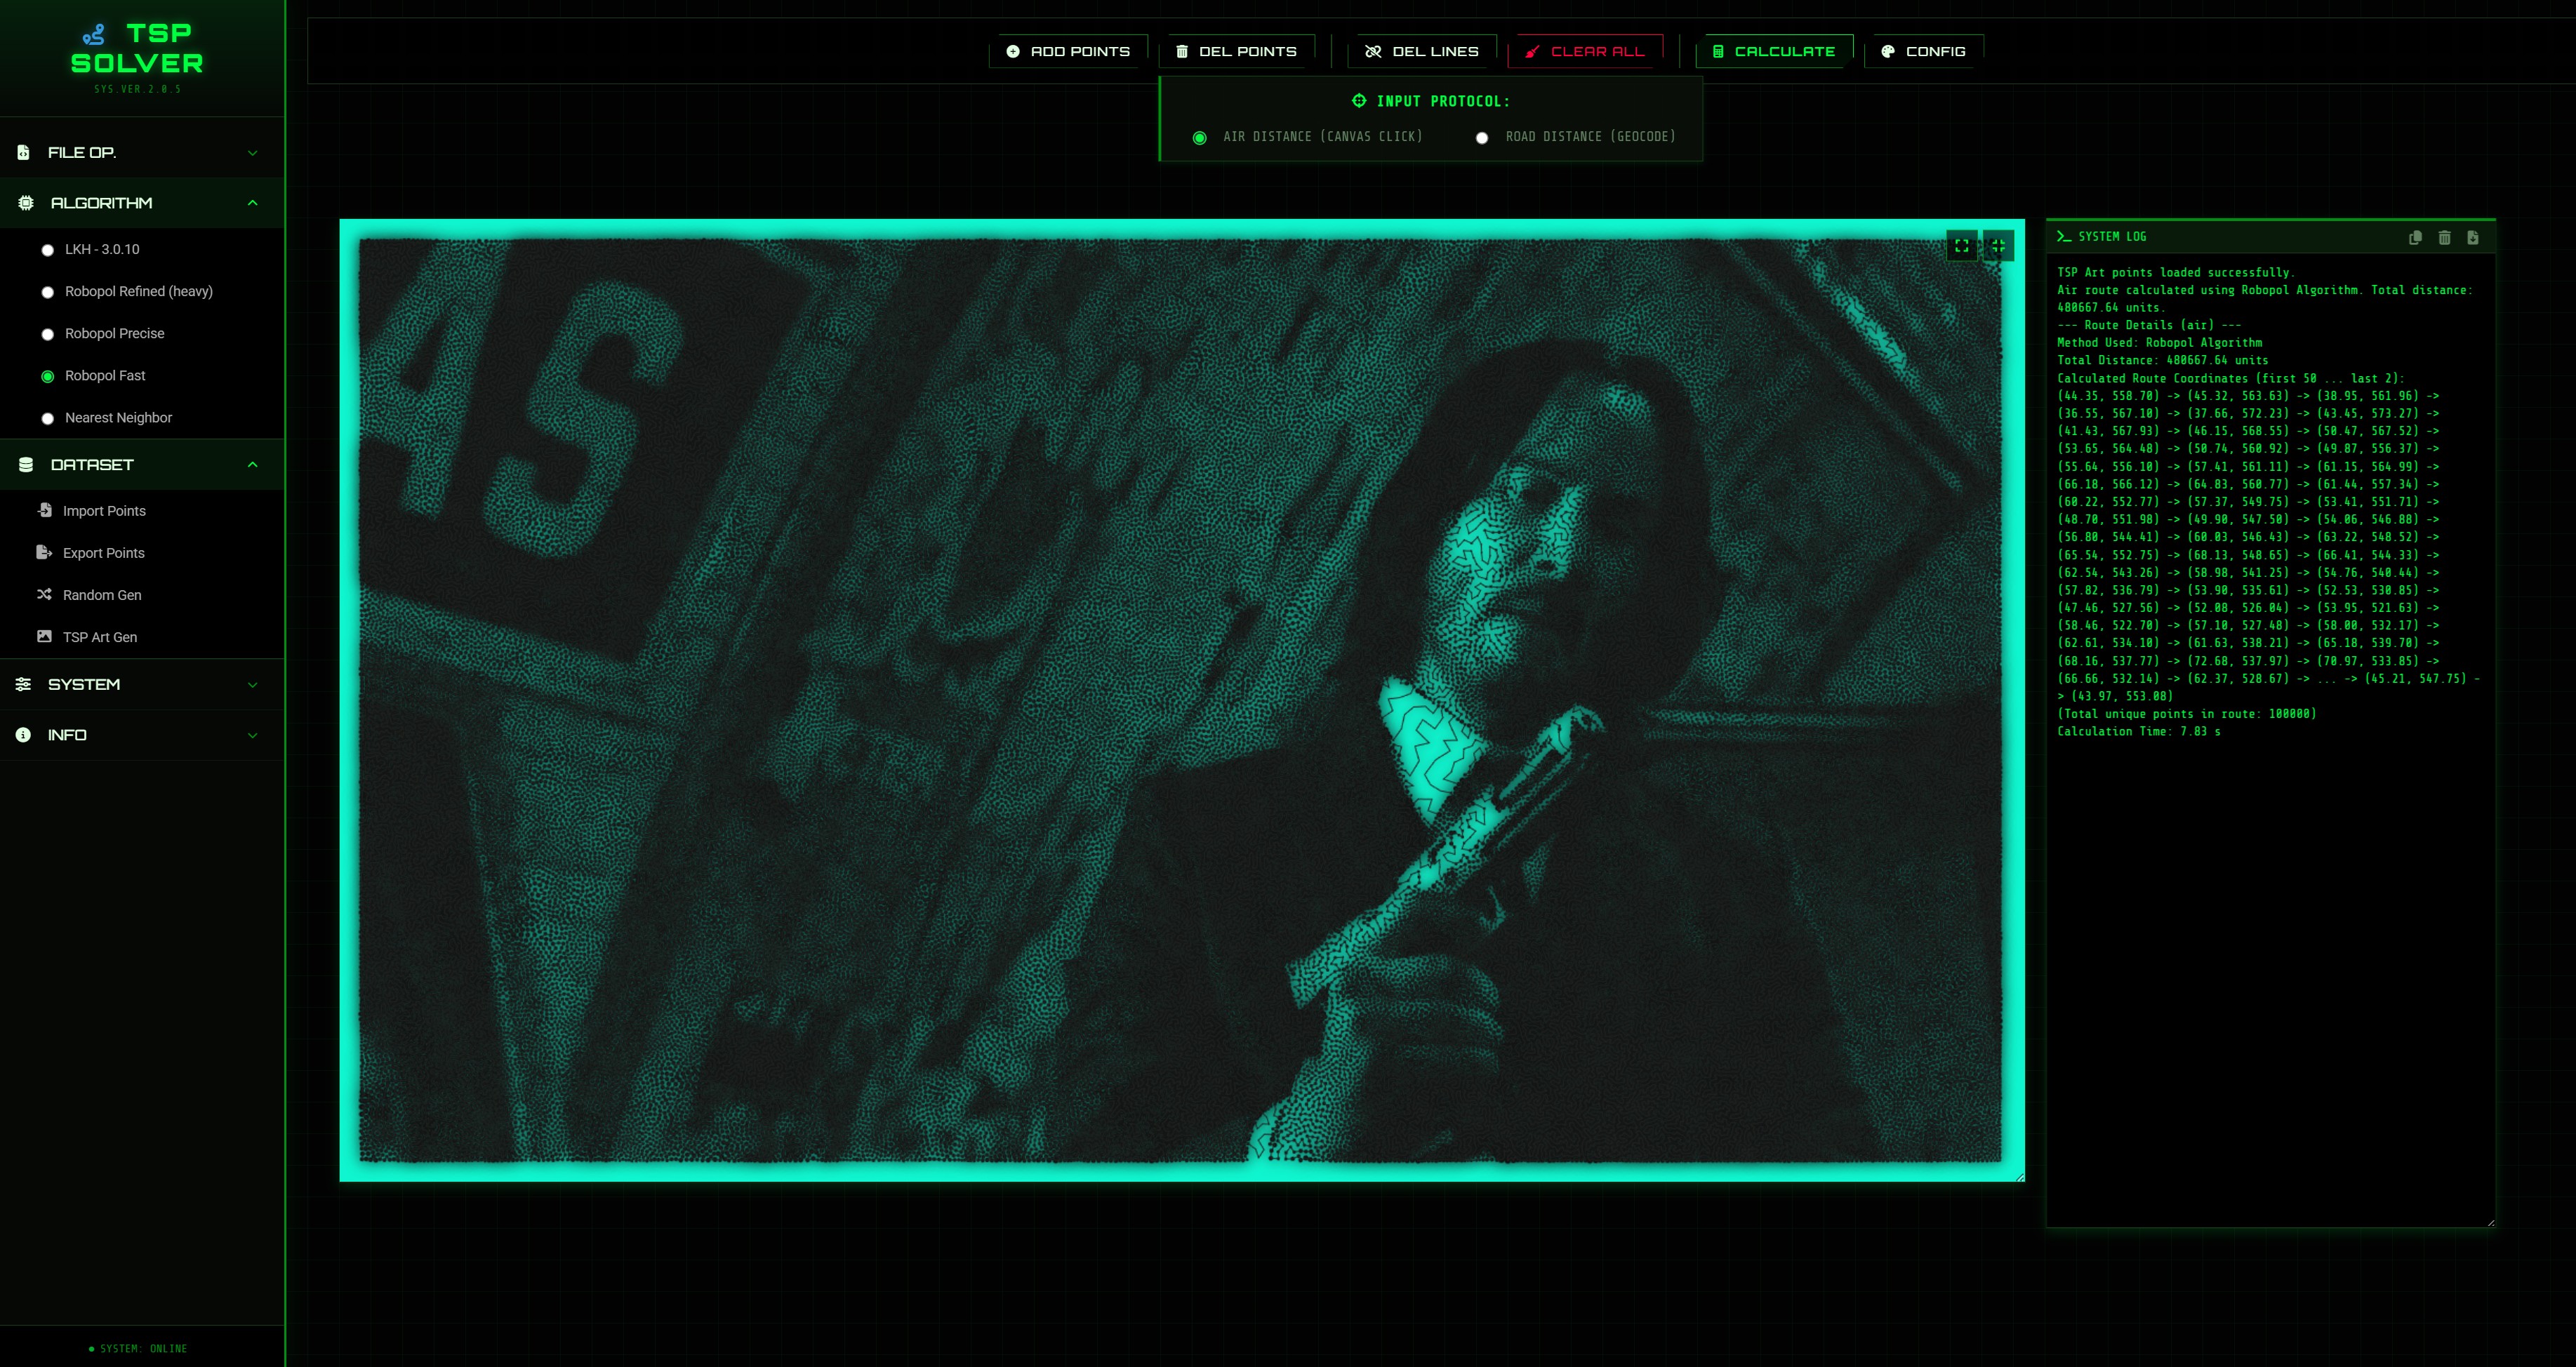Choose Export Points from the Dataset menu

click(142, 553)
